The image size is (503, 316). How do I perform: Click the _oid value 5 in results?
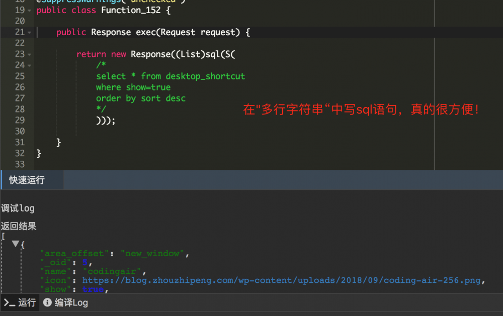coord(86,262)
